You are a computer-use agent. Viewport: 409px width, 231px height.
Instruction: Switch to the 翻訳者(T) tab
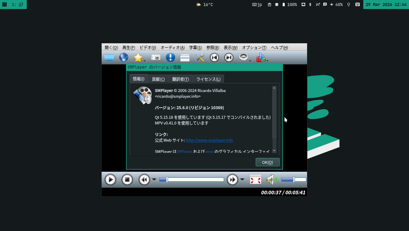click(x=181, y=79)
